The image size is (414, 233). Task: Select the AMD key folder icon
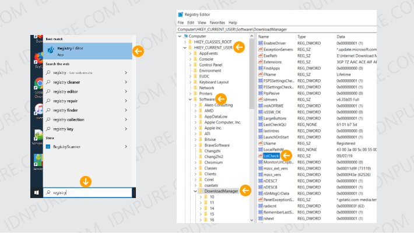[x=201, y=111]
